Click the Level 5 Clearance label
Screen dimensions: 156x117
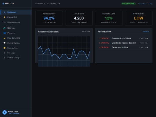(x=13, y=114)
